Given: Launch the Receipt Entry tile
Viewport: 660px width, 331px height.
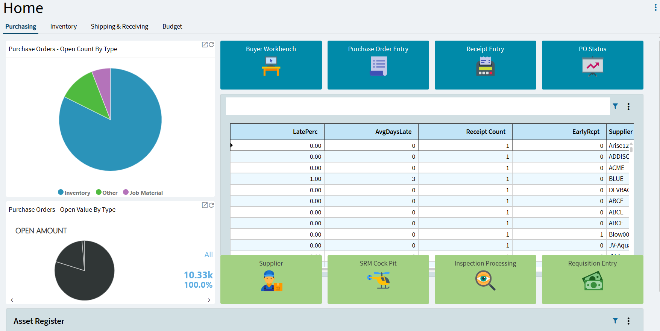Looking at the screenshot, I should [485, 65].
